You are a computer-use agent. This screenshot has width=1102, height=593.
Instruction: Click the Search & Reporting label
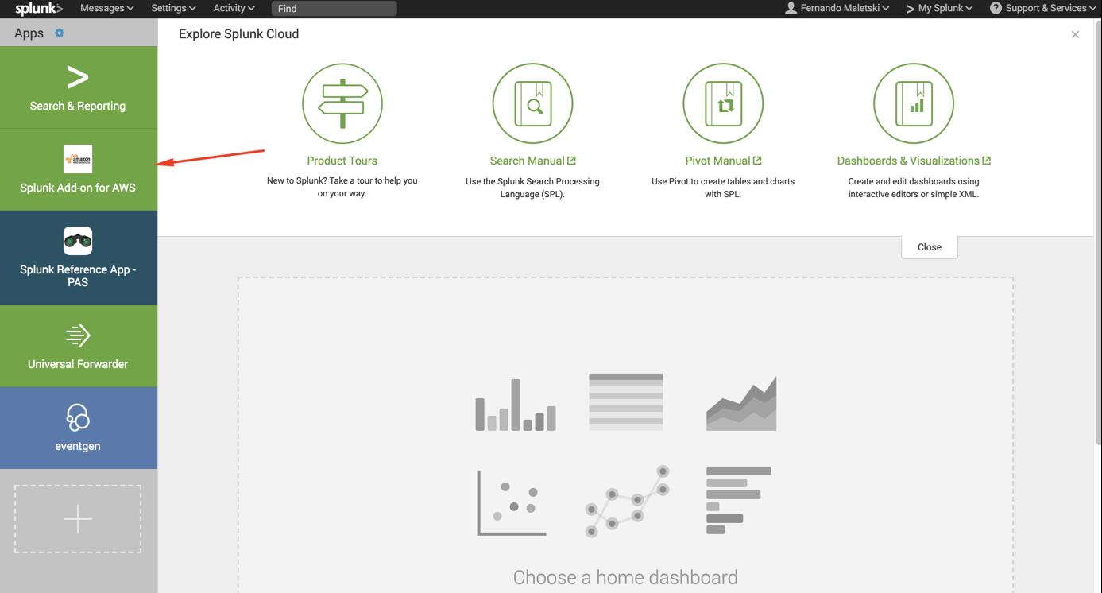[x=78, y=106]
